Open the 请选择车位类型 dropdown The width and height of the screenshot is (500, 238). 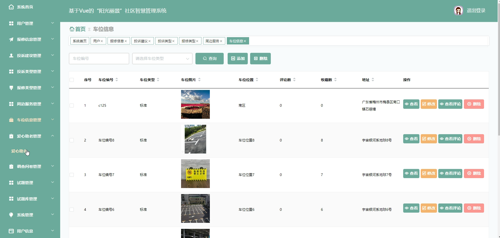pyautogui.click(x=162, y=59)
